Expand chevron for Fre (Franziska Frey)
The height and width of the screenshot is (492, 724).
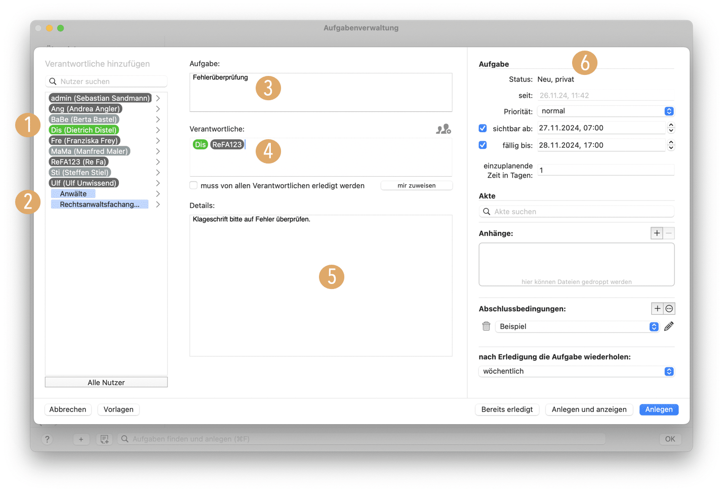tap(158, 141)
